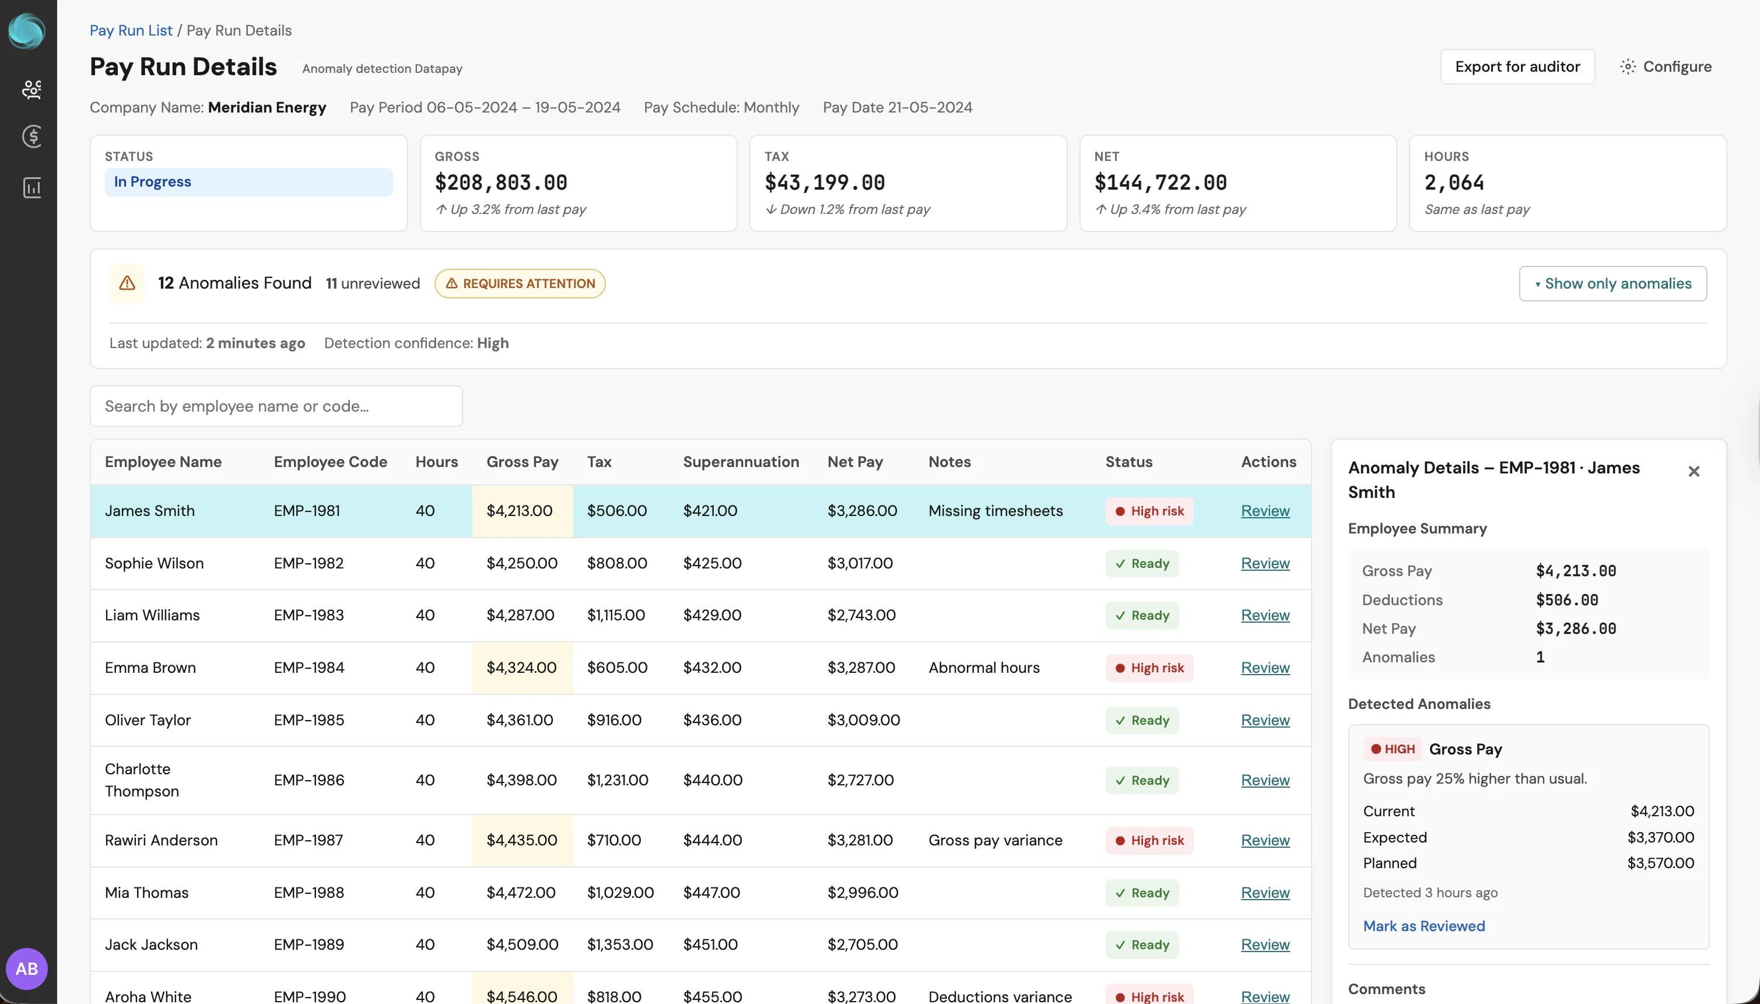Click the In Progress status pill
This screenshot has width=1760, height=1004.
[x=248, y=182]
